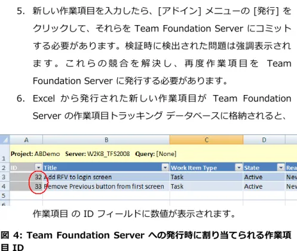Click the ID cell containing 33
The height and width of the screenshot is (251, 297).
pos(26,186)
